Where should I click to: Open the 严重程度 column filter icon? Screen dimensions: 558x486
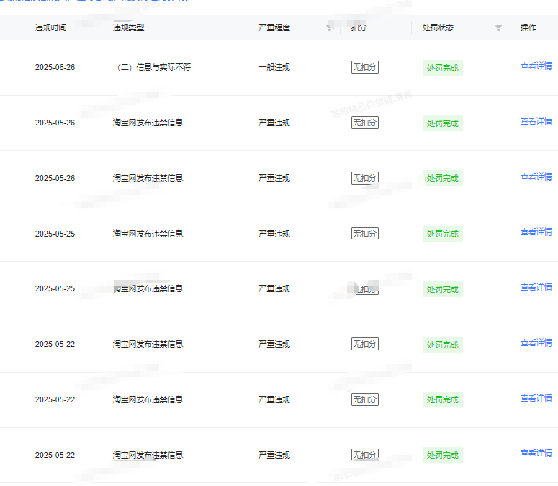[x=329, y=28]
